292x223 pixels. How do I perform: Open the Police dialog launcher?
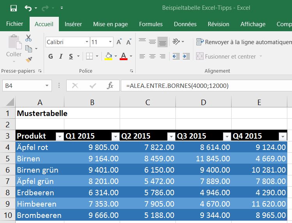(132, 71)
